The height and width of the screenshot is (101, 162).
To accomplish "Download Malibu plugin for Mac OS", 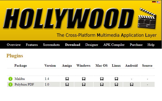I will tap(102, 79).
